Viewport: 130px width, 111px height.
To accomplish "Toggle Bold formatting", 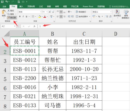I will 20,16.
